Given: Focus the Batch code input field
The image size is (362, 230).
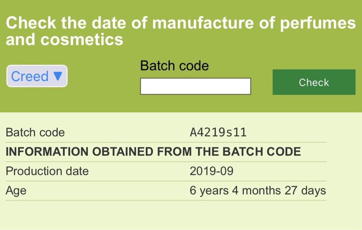Looking at the screenshot, I should [x=195, y=86].
